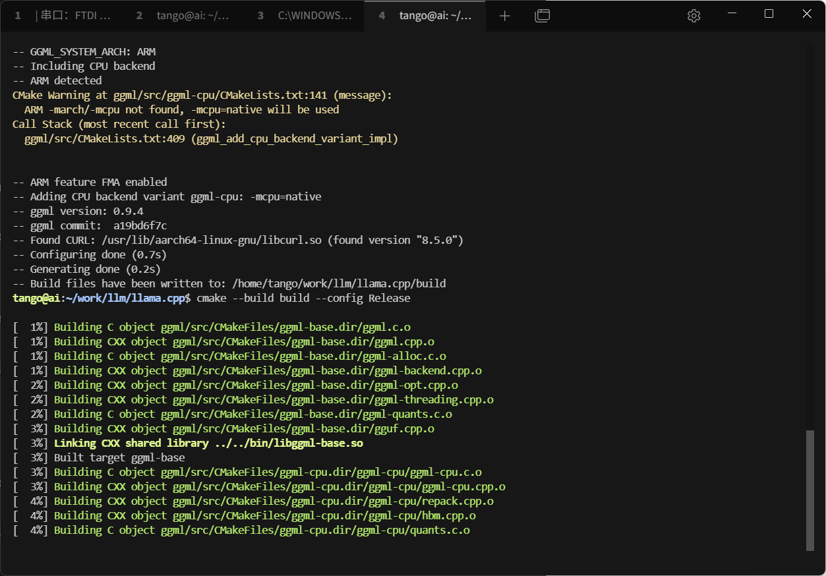Click the cmake --build build command text
The width and height of the screenshot is (826, 576).
point(303,299)
